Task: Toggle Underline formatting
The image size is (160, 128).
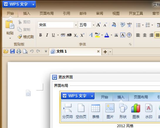Action: 53,35
